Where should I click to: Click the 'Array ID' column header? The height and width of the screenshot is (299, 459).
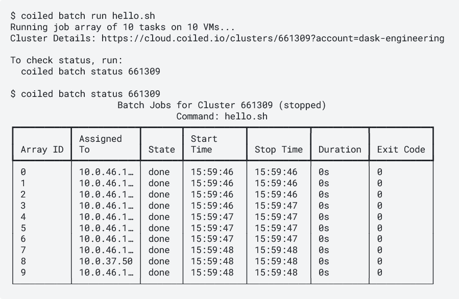(x=42, y=149)
